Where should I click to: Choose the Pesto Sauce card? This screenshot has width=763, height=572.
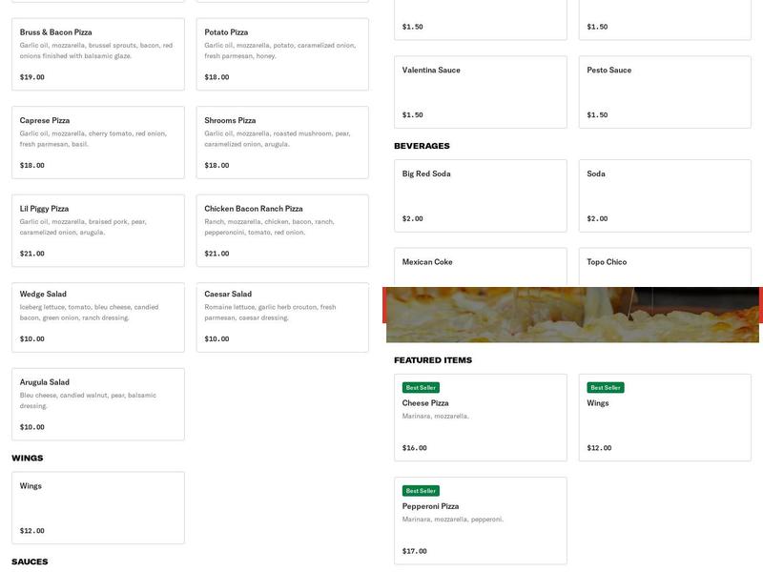(x=665, y=92)
